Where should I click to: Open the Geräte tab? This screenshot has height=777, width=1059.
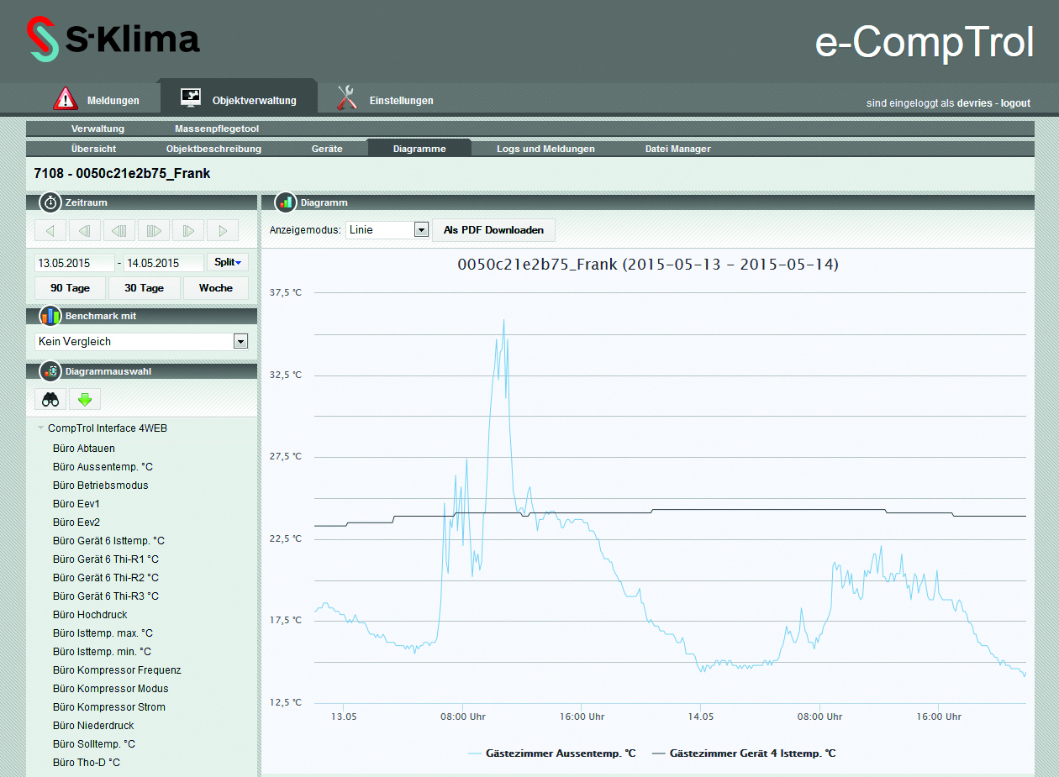327,149
